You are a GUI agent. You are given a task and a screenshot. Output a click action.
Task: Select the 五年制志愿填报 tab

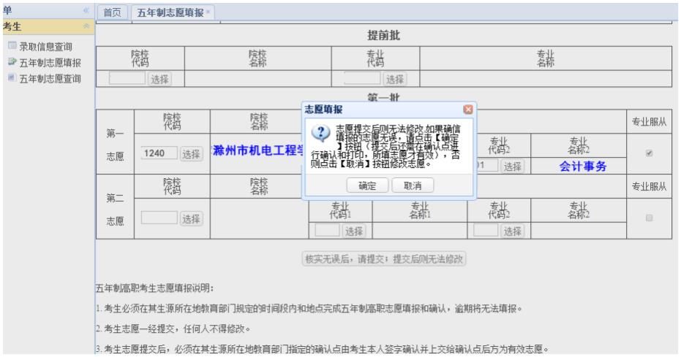(168, 13)
